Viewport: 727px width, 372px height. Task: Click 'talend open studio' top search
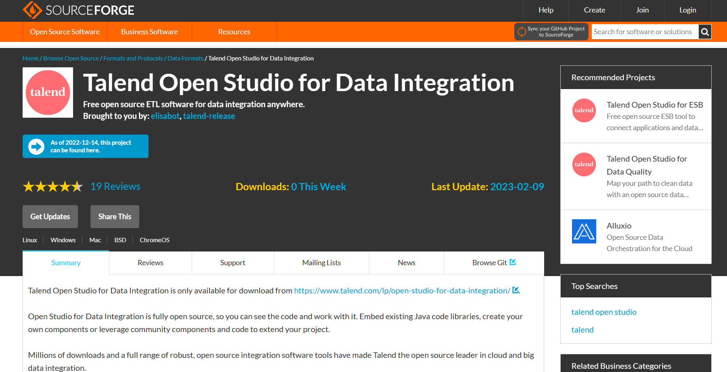604,312
